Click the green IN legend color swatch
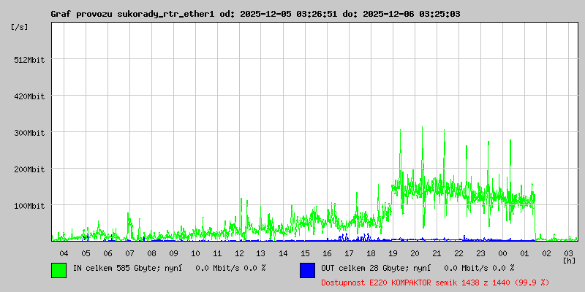This screenshot has width=585, height=292. [58, 270]
